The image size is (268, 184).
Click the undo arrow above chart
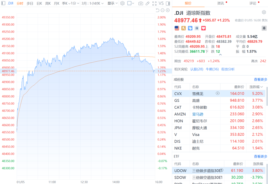tap(157, 10)
